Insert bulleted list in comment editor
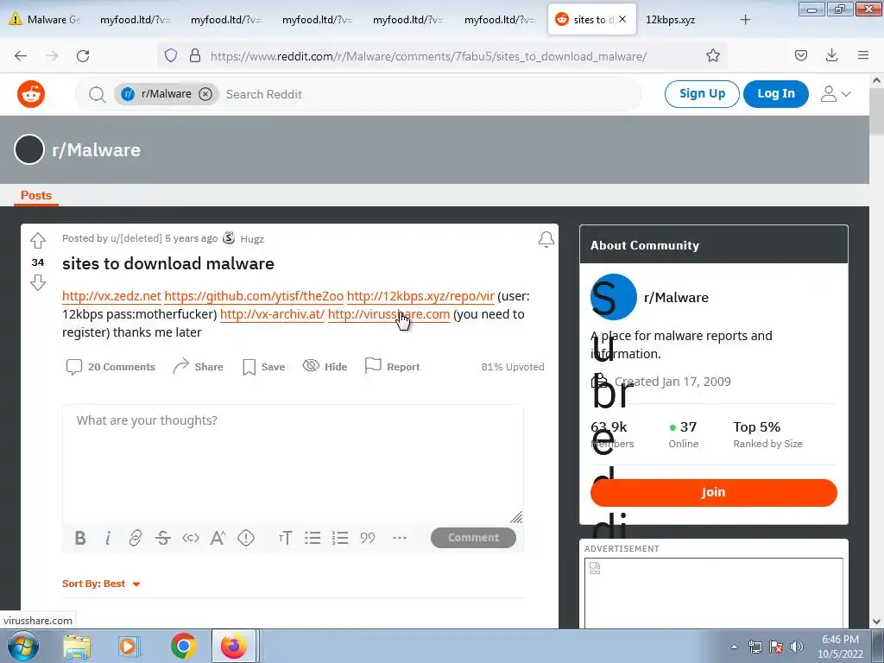Viewport: 884px width, 663px height. [313, 538]
